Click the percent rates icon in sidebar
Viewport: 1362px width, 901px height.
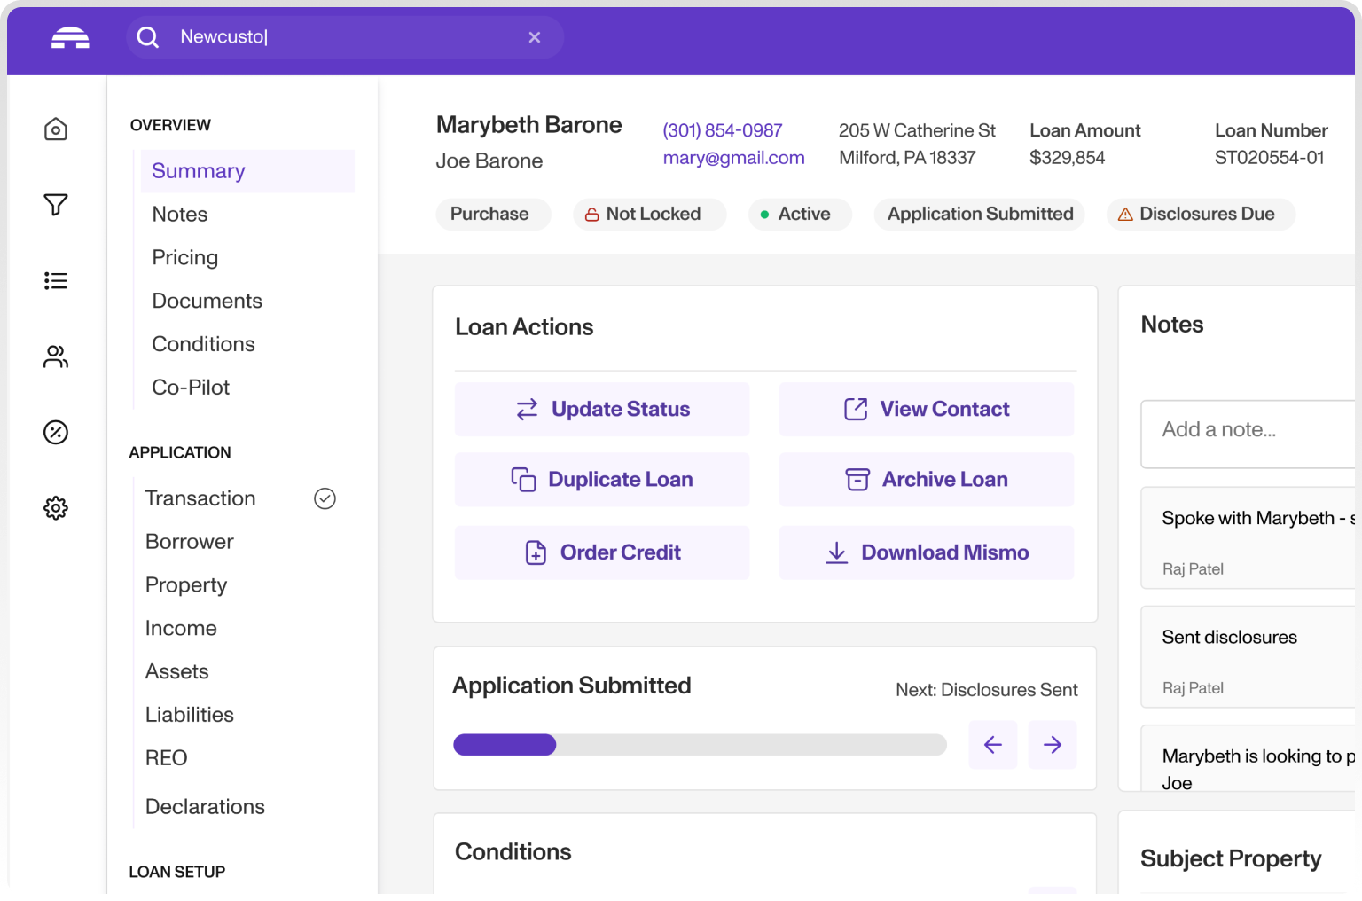(x=56, y=433)
